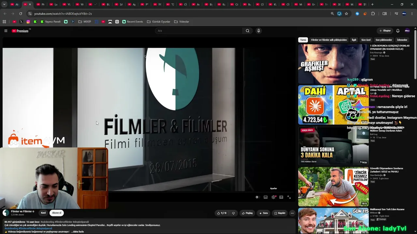Open YouTube notifications bell

398,31
